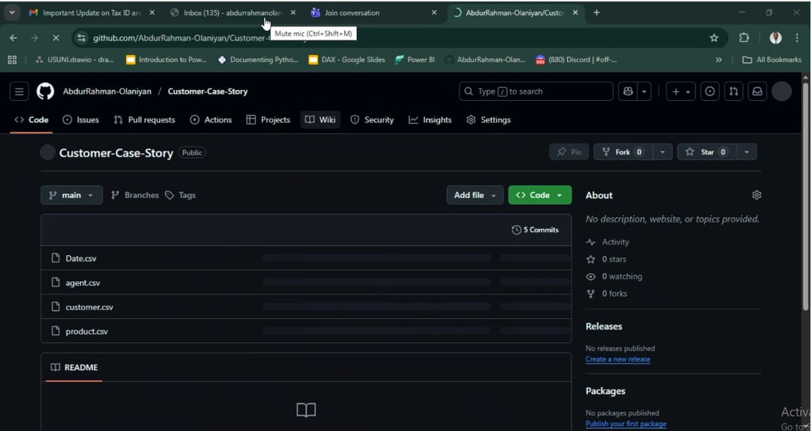Viewport: 811px width, 431px height.
Task: Click the Copilot icon beside the search bar
Action: coord(628,91)
